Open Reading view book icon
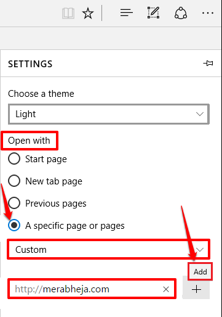This screenshot has width=222, height=317. pyautogui.click(x=68, y=13)
